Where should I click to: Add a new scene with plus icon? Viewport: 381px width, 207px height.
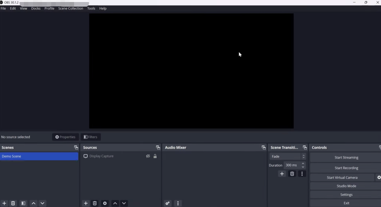tap(4, 203)
